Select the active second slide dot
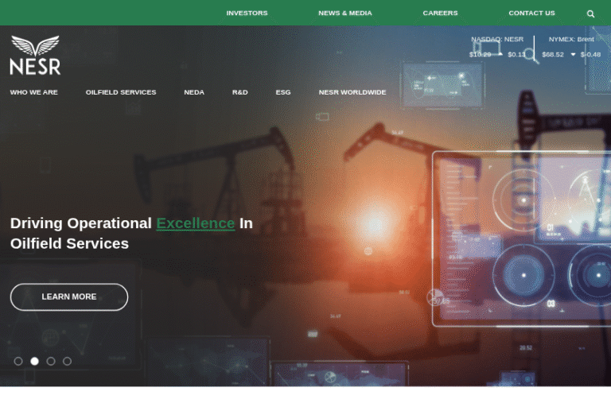This screenshot has width=611, height=407. pyautogui.click(x=34, y=361)
